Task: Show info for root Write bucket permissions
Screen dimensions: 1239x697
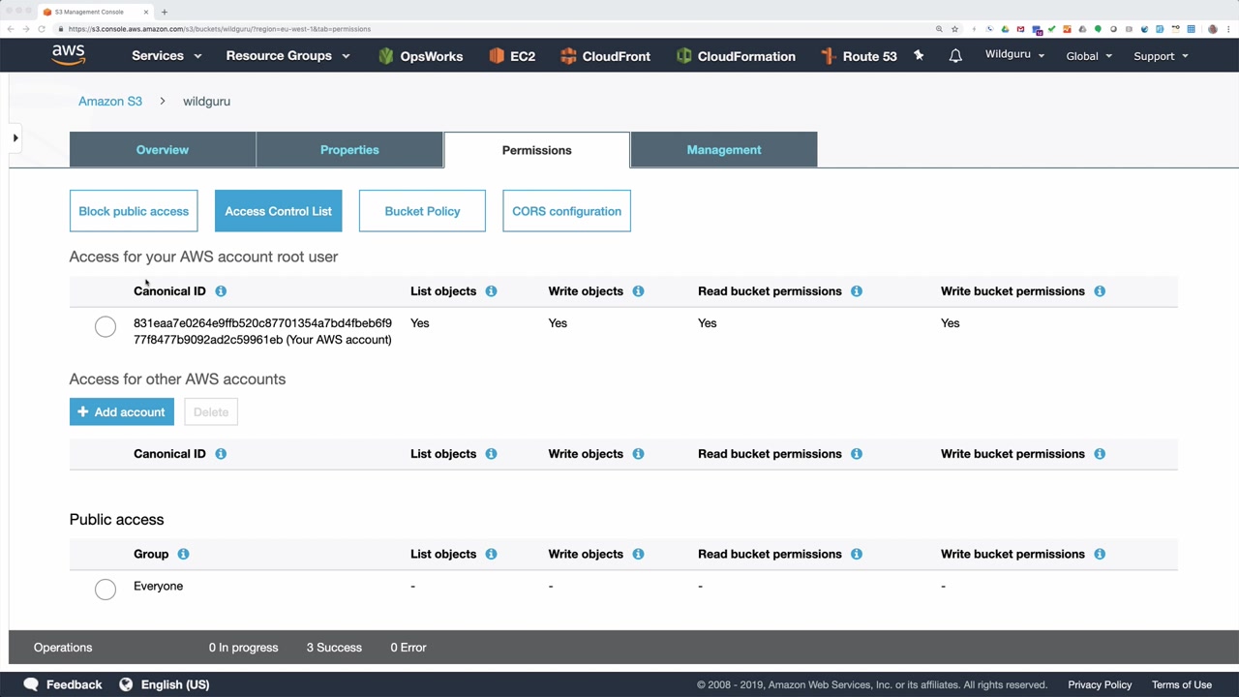Action: pyautogui.click(x=1100, y=291)
